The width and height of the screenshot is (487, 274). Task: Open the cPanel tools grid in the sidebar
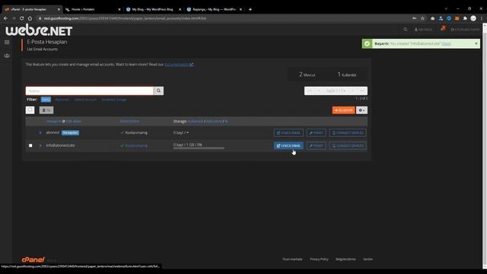[x=7, y=43]
